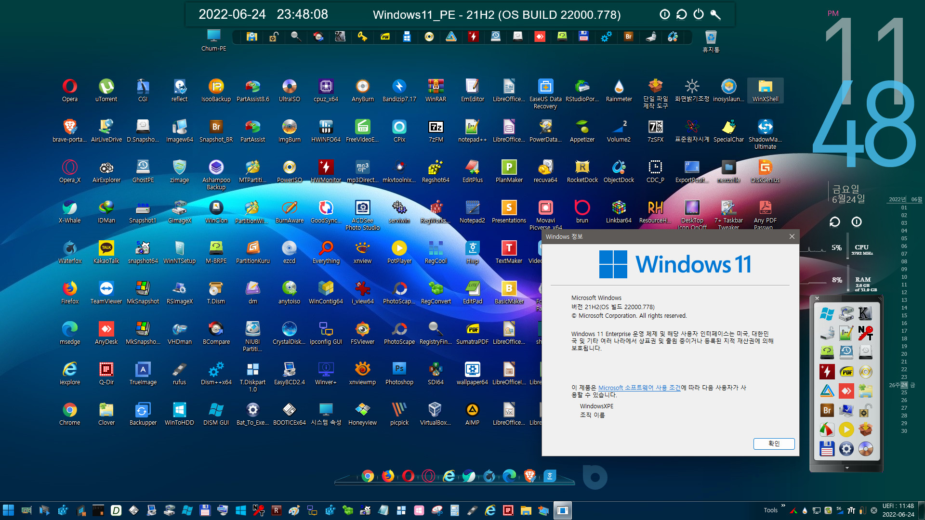Click the power icon in top bar
This screenshot has width=925, height=520.
(699, 14)
